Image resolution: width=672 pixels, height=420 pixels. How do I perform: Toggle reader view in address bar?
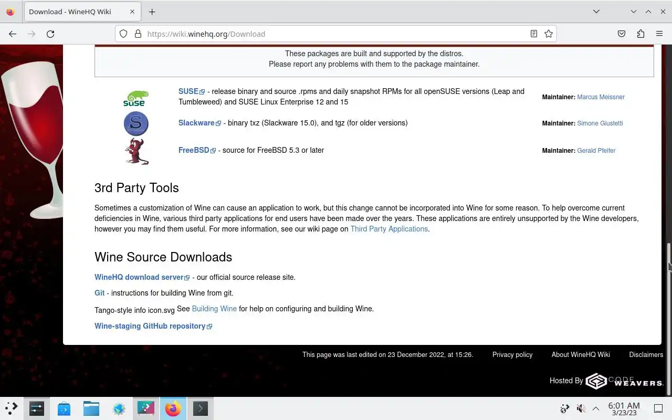(533, 34)
